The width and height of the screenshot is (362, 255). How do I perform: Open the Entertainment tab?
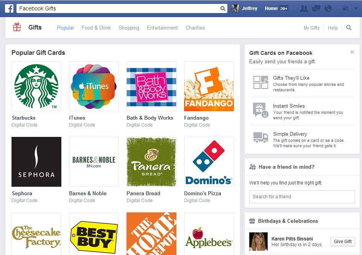[x=162, y=28]
